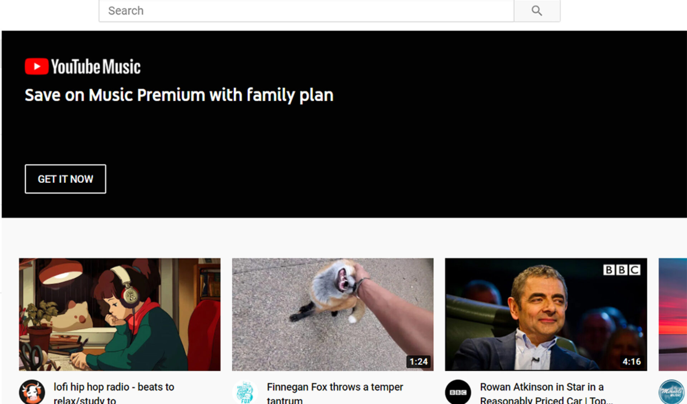This screenshot has width=687, height=404.
Task: Click the GET IT NOW button
Action: (x=65, y=179)
